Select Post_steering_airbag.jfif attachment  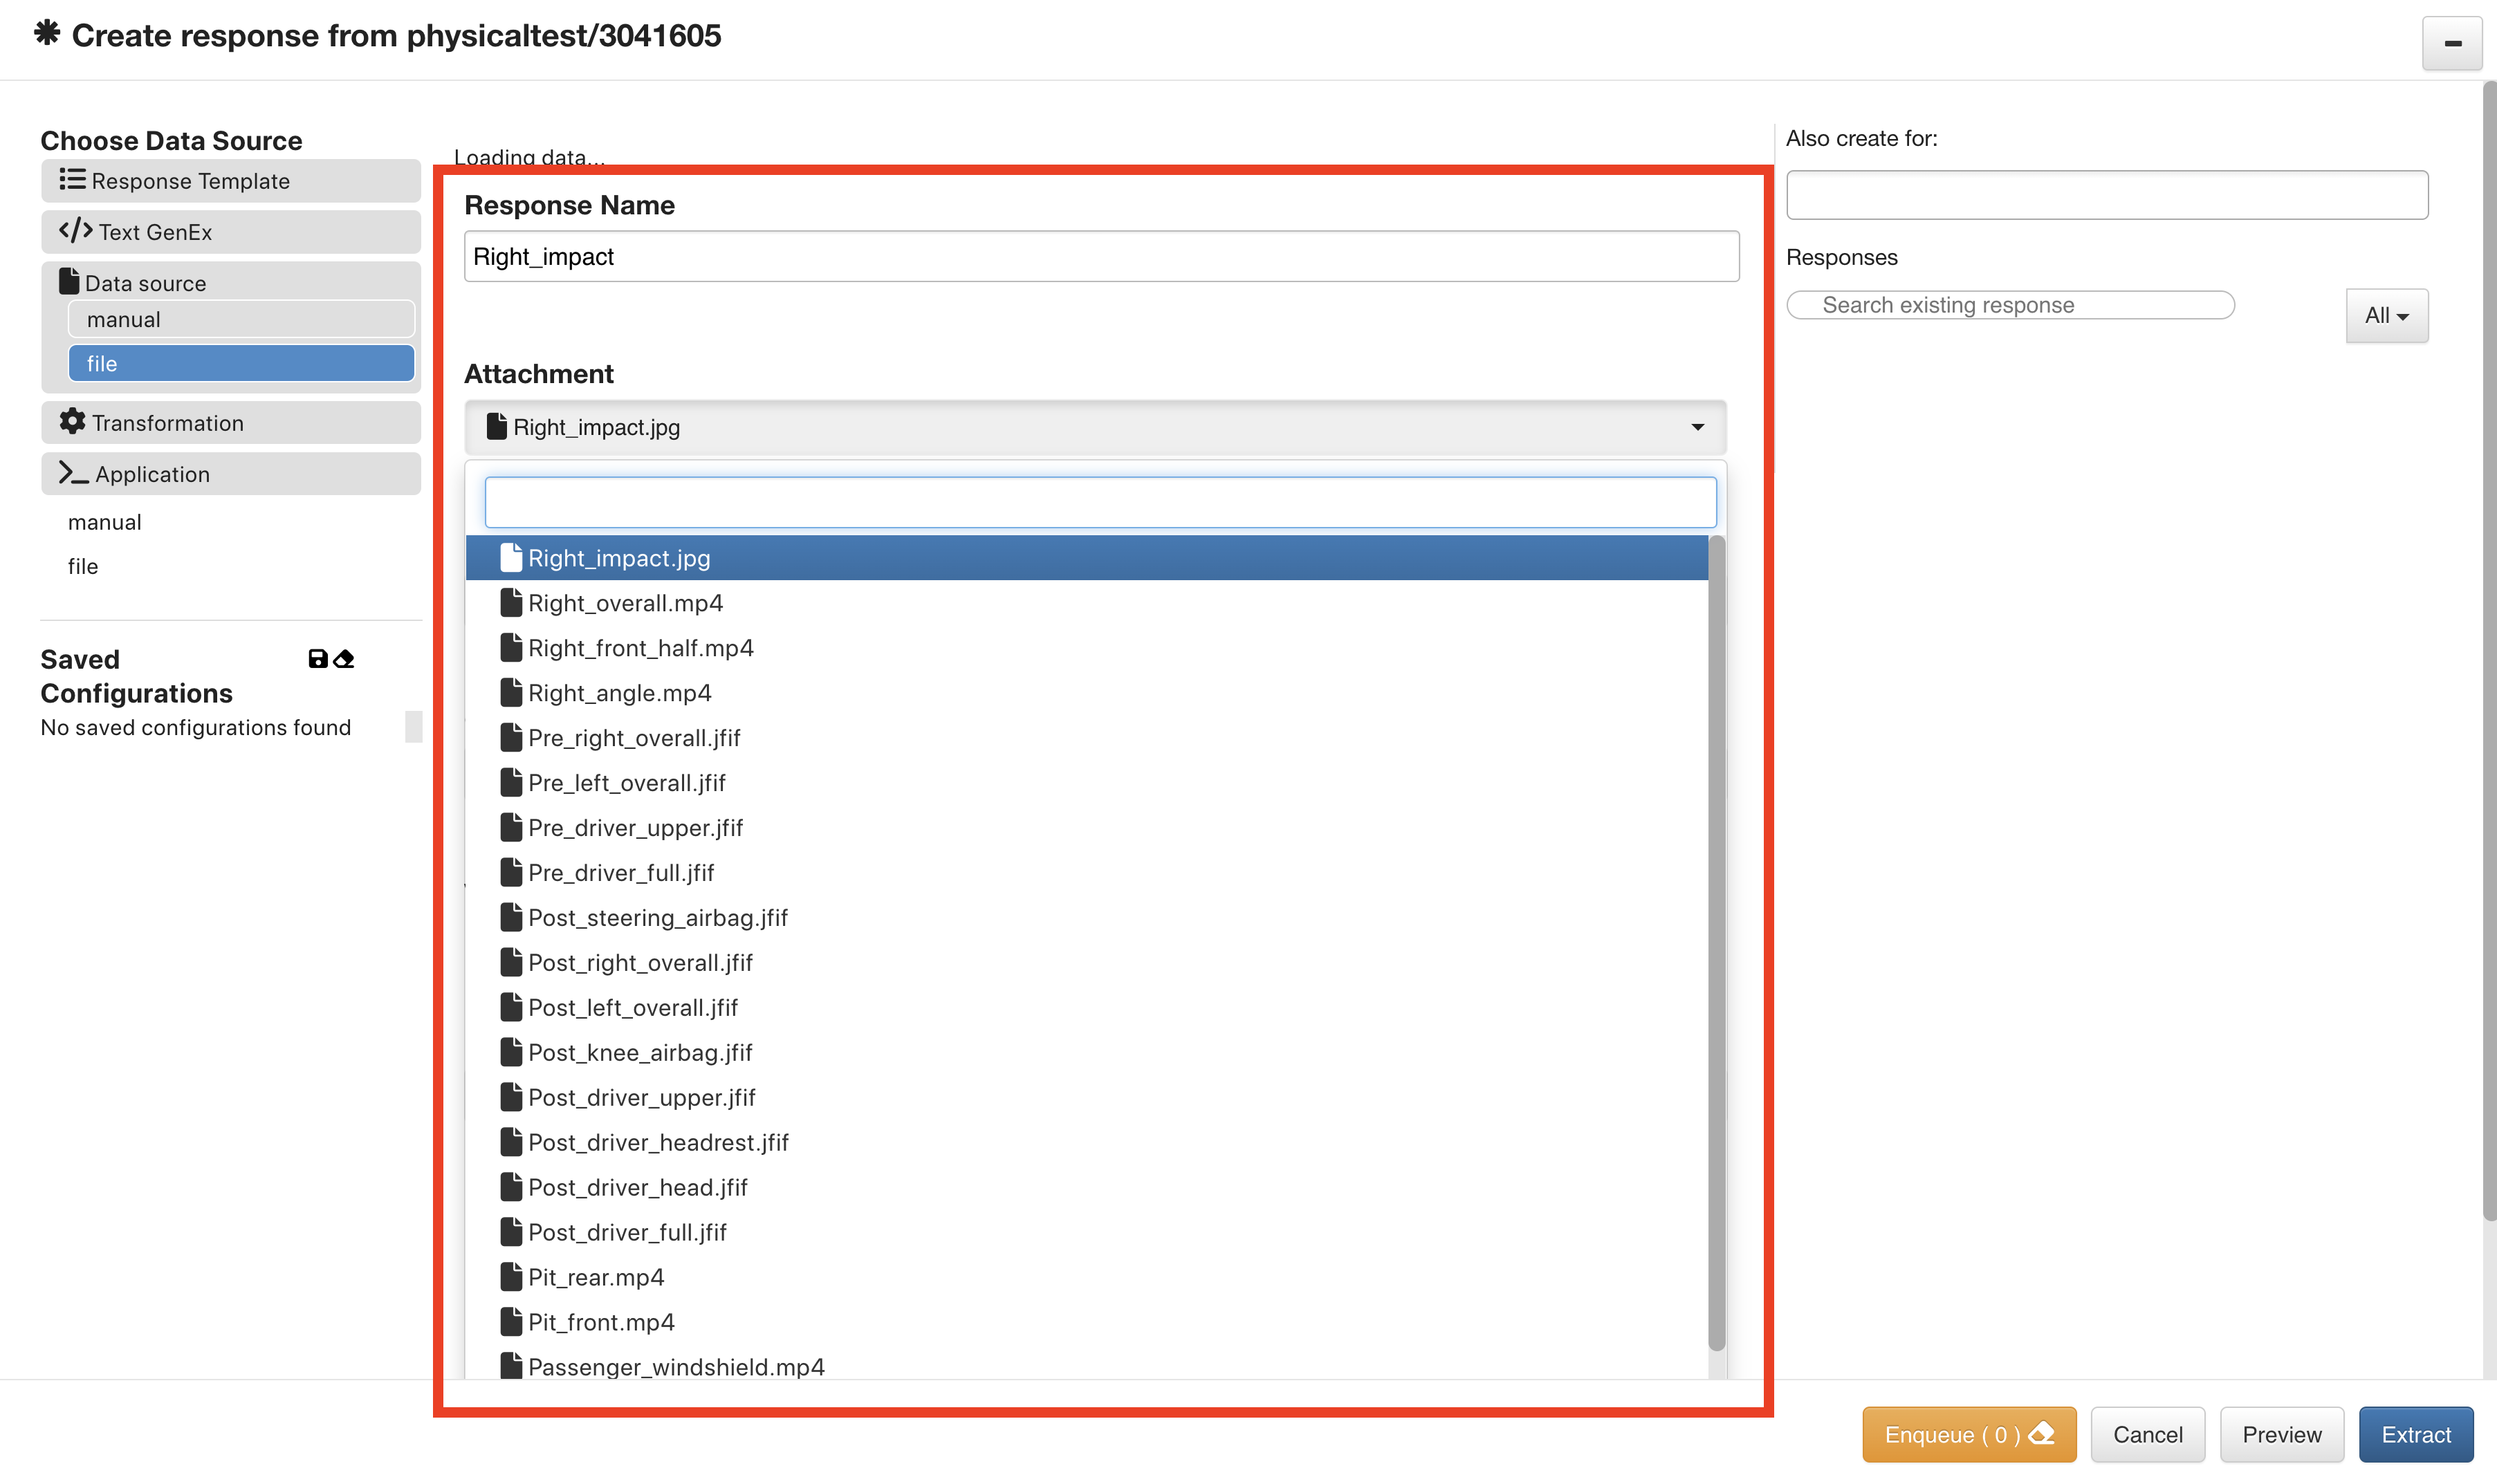[1086, 918]
